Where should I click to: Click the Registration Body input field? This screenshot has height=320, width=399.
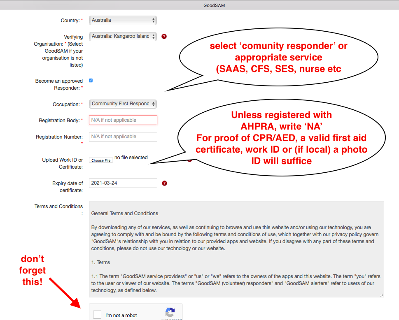click(123, 120)
